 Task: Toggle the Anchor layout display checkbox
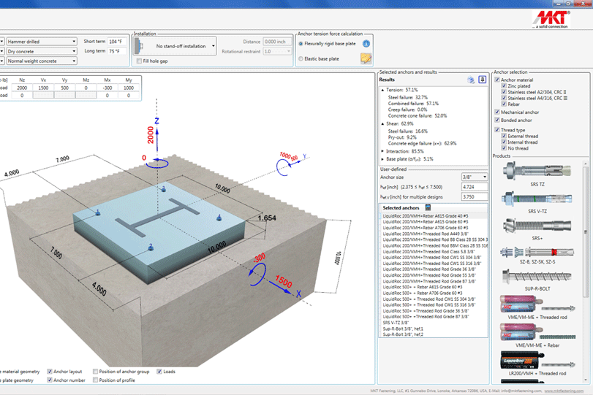tap(50, 372)
